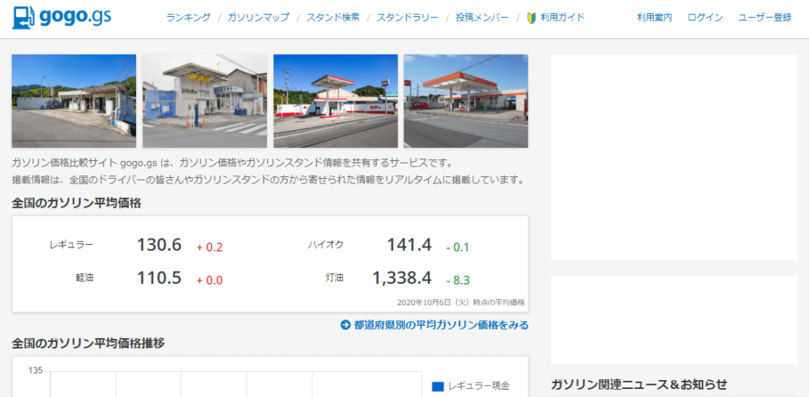Click the 灯油 price 1,338.4
The width and height of the screenshot is (809, 397).
(x=402, y=278)
